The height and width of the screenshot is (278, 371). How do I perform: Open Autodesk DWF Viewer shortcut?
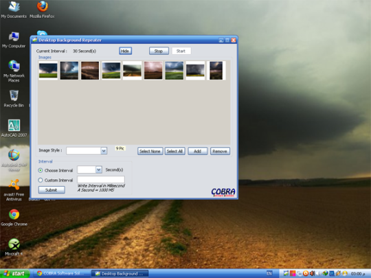click(14, 160)
